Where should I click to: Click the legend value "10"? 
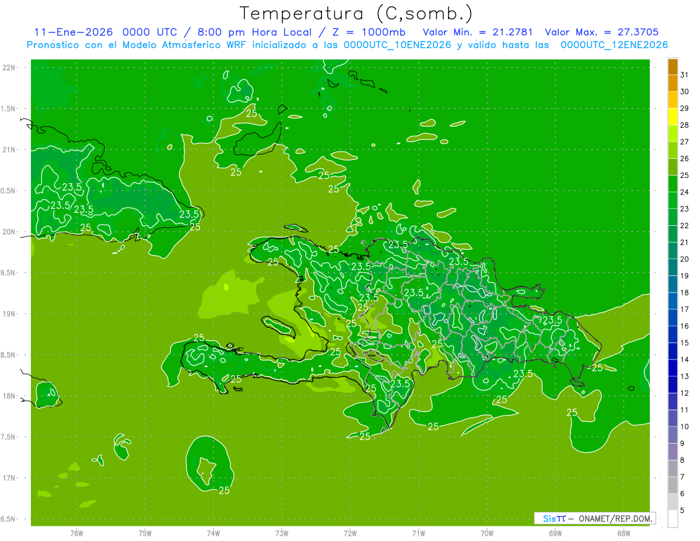(x=685, y=427)
